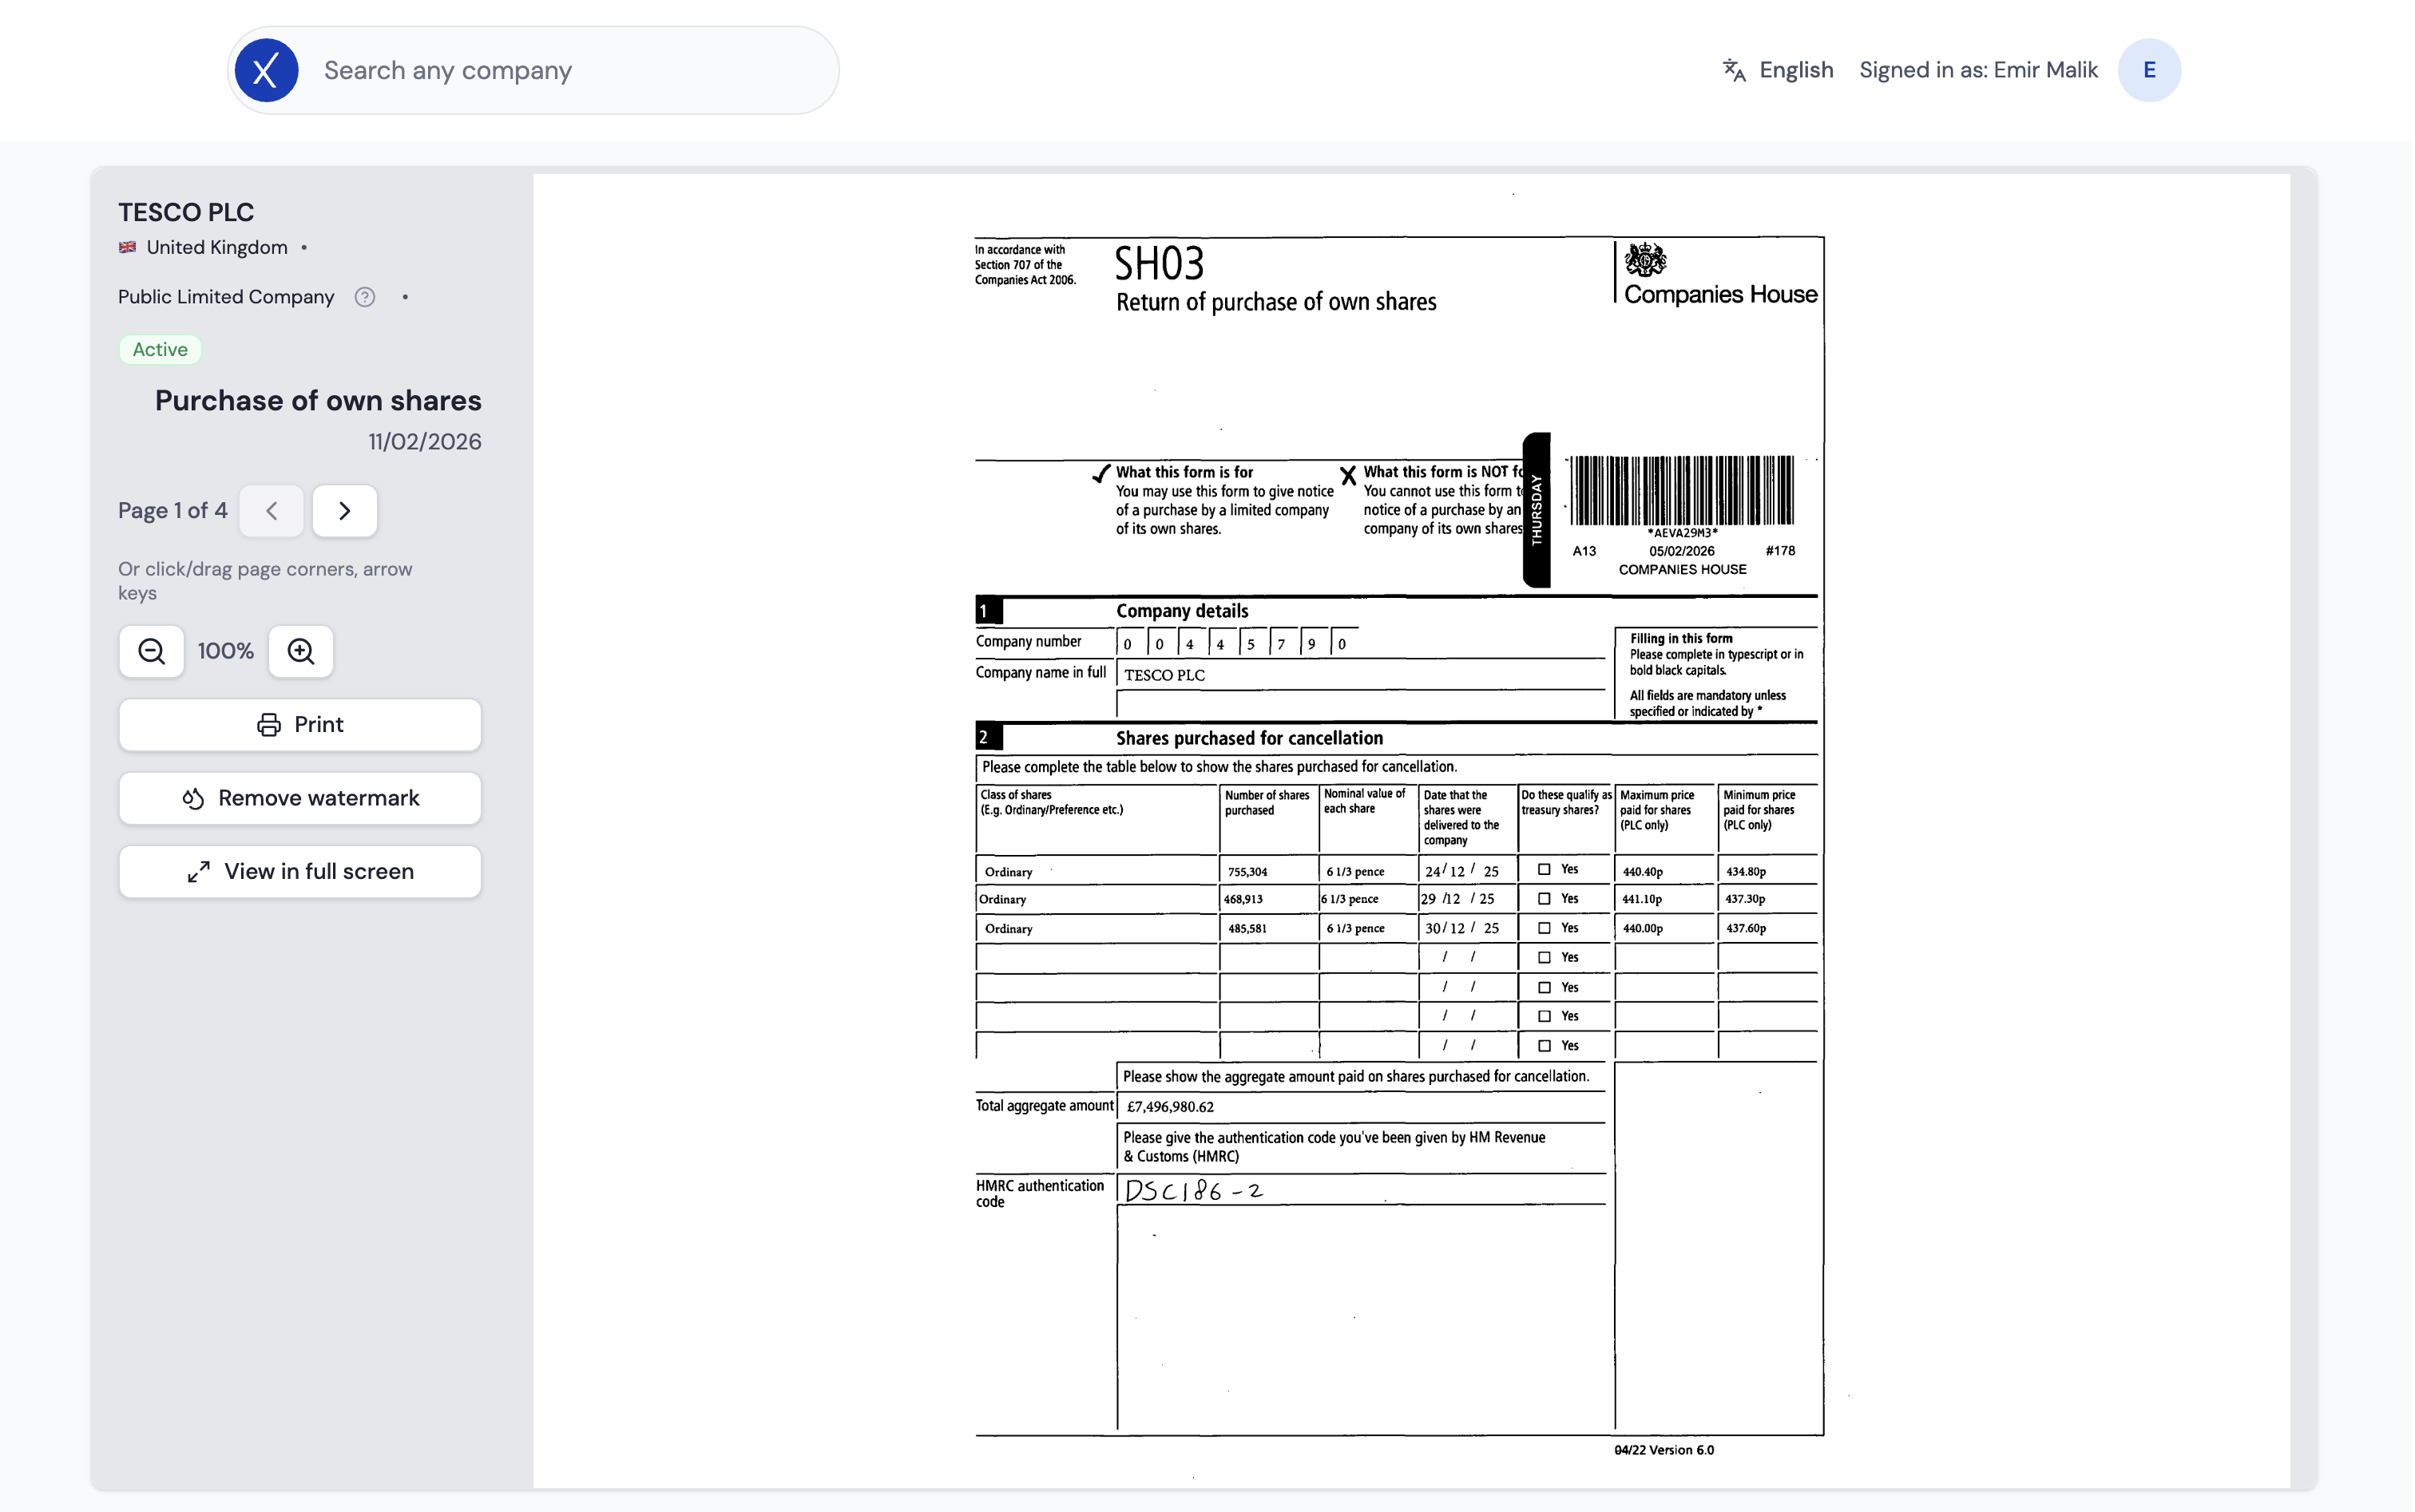Click the SH03 form heading
Image resolution: width=2415 pixels, height=1512 pixels.
click(1159, 264)
